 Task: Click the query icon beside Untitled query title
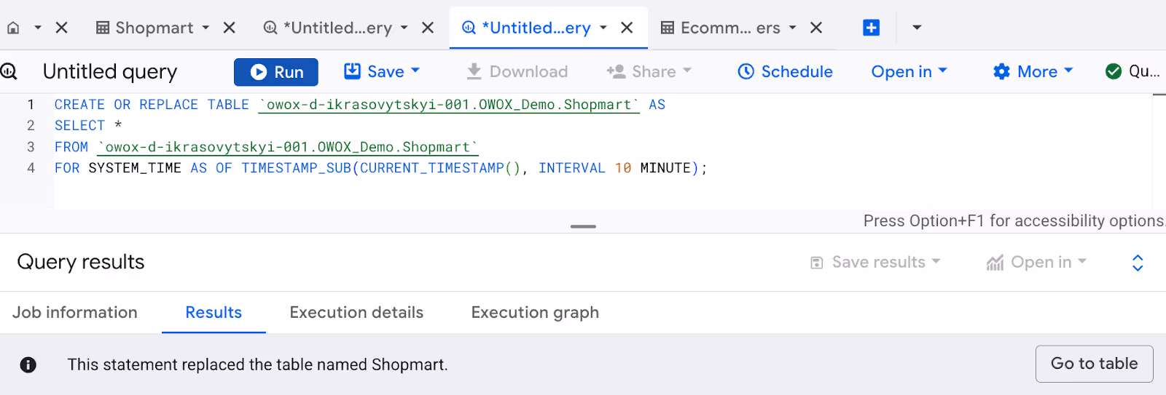click(x=9, y=71)
